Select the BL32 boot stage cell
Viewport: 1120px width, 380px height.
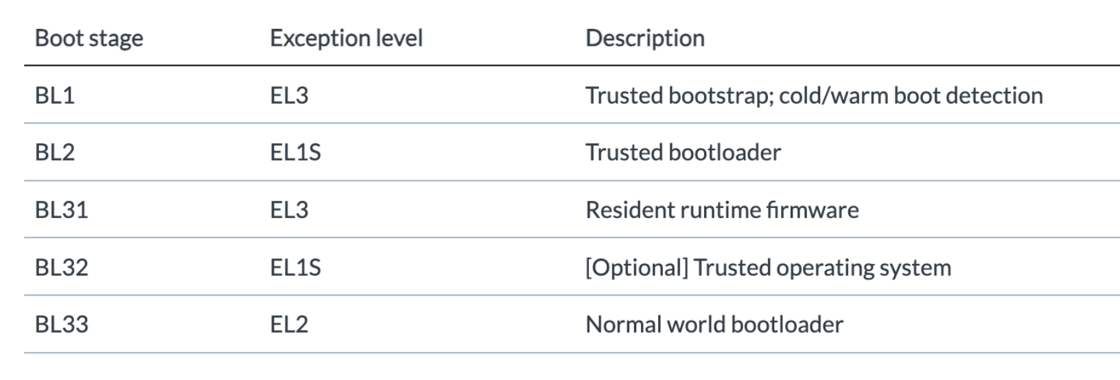coord(62,267)
